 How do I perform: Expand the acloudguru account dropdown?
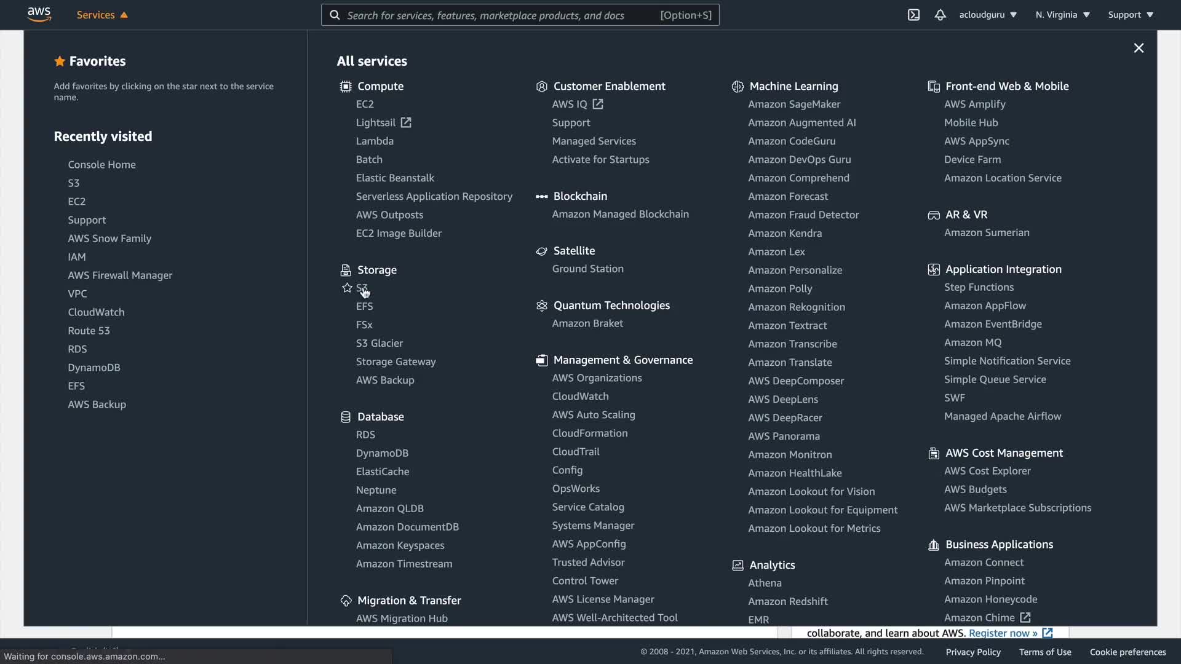coord(988,15)
